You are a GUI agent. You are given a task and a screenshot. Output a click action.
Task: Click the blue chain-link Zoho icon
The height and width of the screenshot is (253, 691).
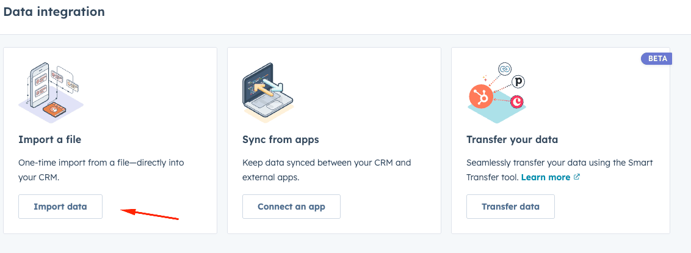(504, 69)
